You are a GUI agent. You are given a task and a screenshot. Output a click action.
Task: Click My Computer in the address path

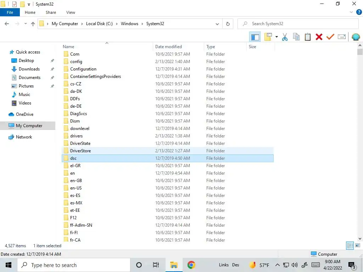pyautogui.click(x=65, y=24)
